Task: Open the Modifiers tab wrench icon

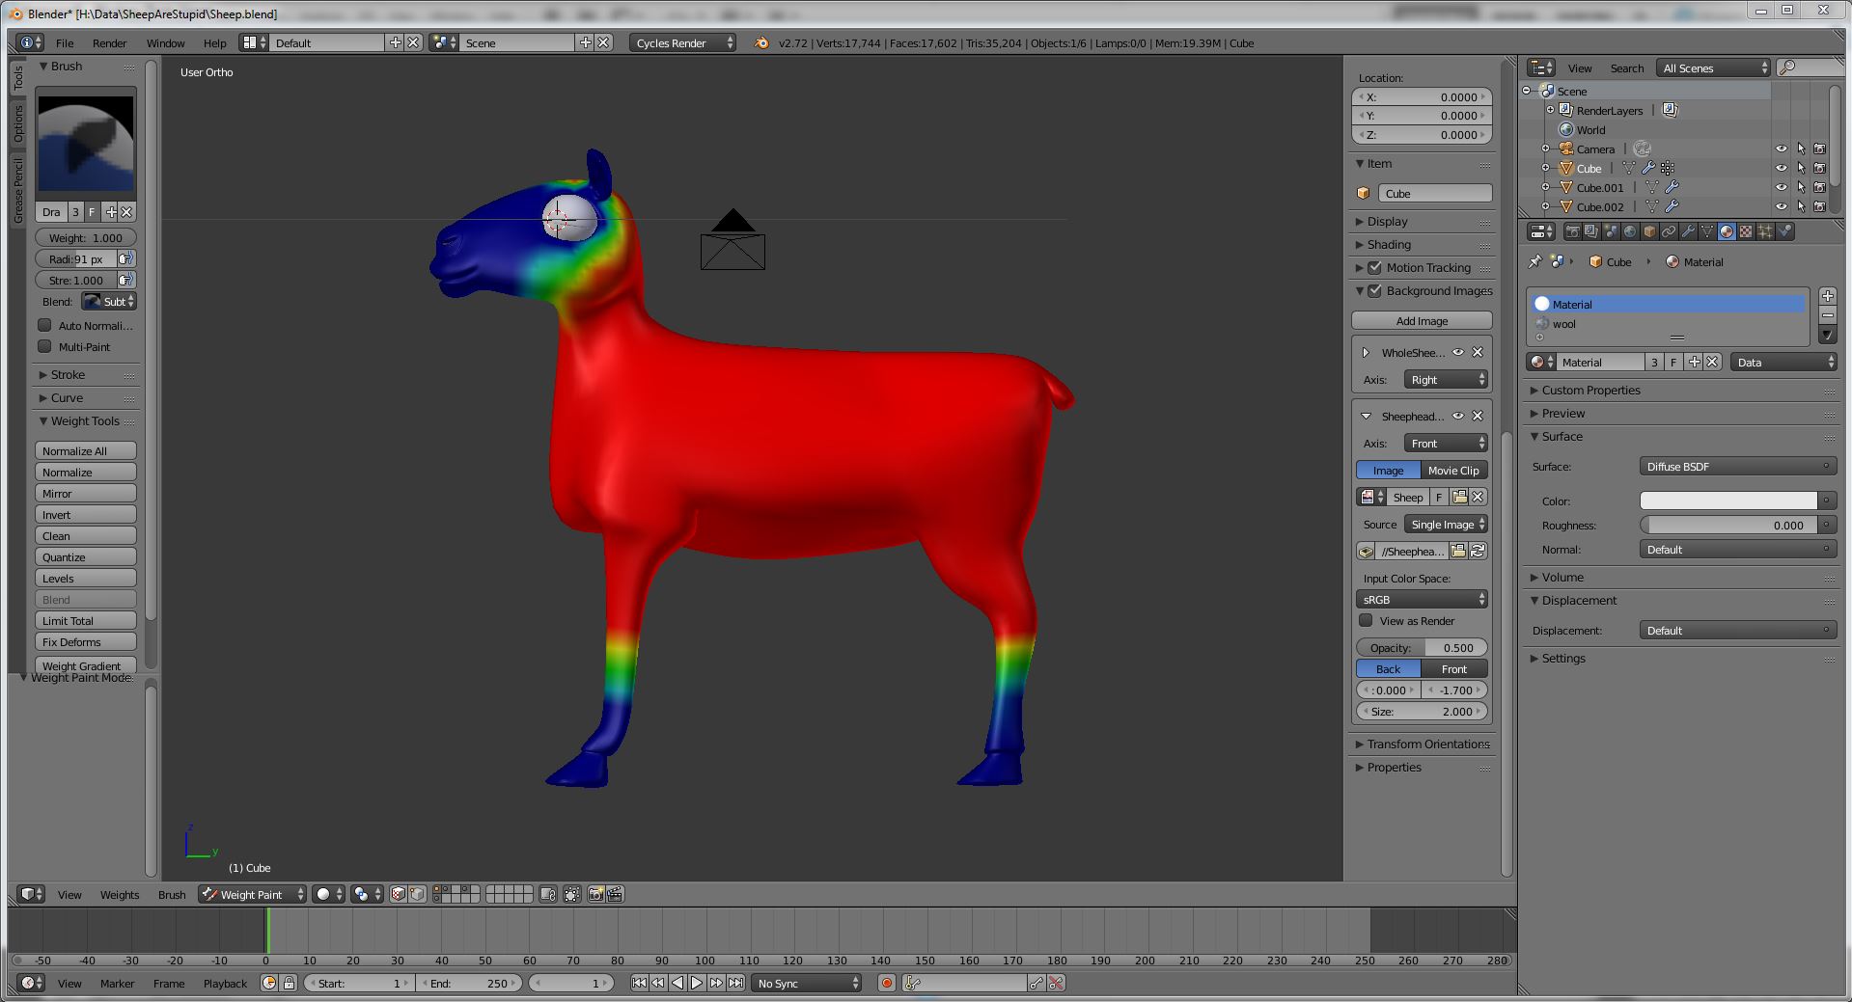Action: (x=1688, y=231)
